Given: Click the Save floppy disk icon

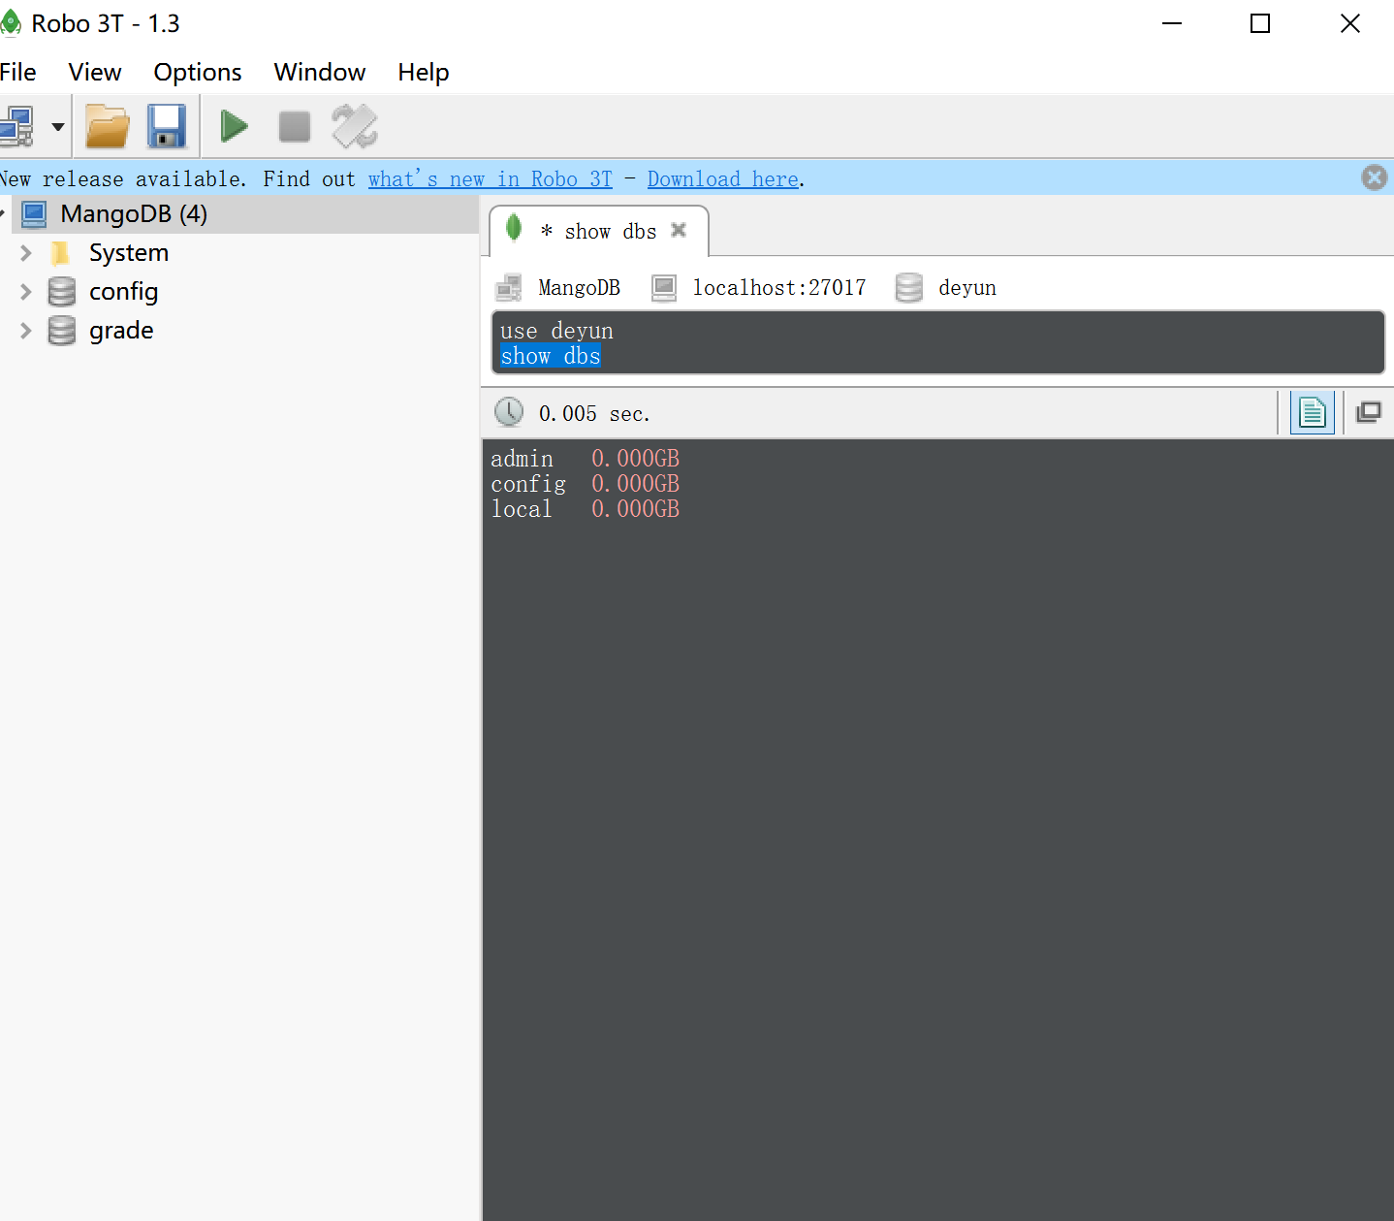Looking at the screenshot, I should point(167,126).
